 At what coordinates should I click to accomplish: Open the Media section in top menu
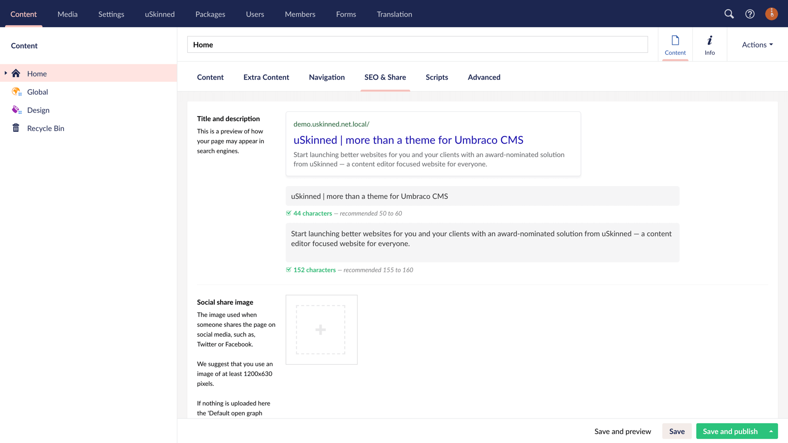(x=67, y=14)
